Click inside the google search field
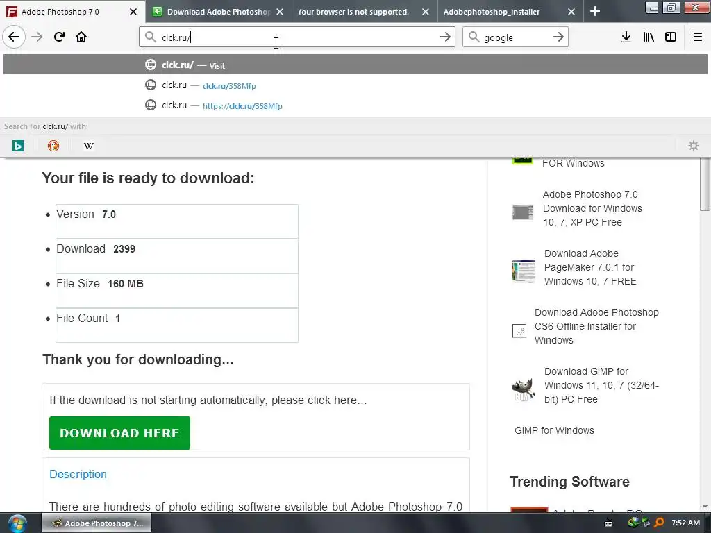Image resolution: width=711 pixels, height=533 pixels. tap(515, 37)
